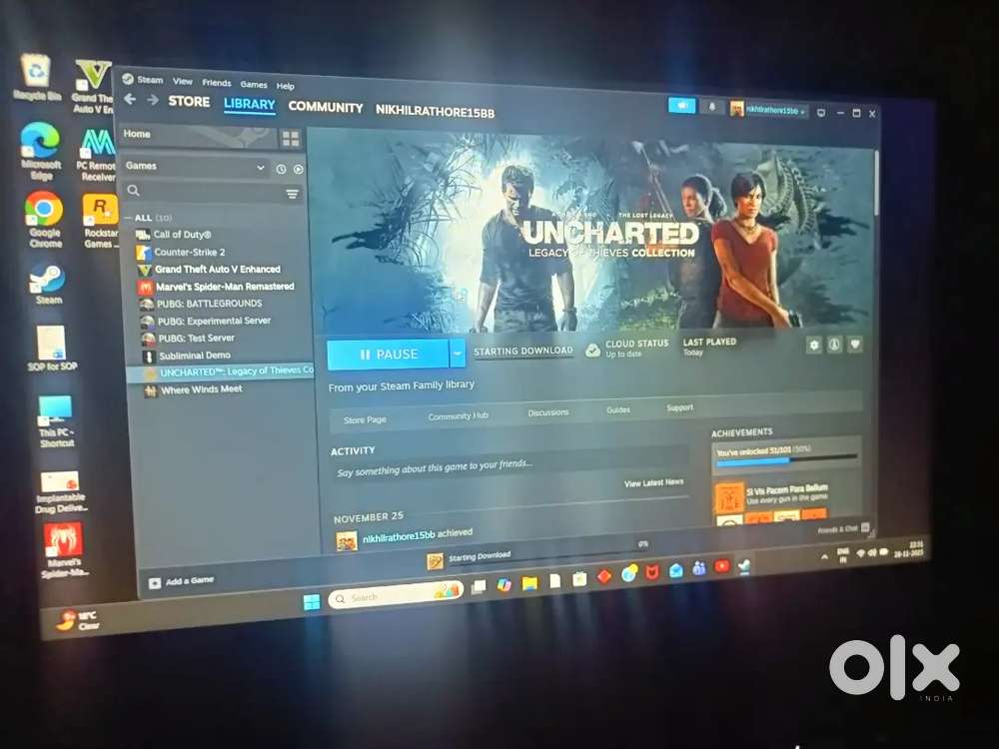This screenshot has width=999, height=749.
Task: Open the dropdown arrow beside Pause
Action: click(458, 354)
